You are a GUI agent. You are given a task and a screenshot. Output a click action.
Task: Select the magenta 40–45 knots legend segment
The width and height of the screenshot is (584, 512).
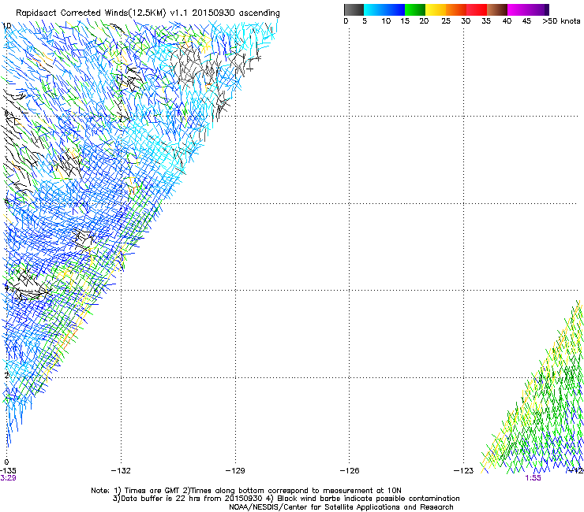pyautogui.click(x=518, y=9)
